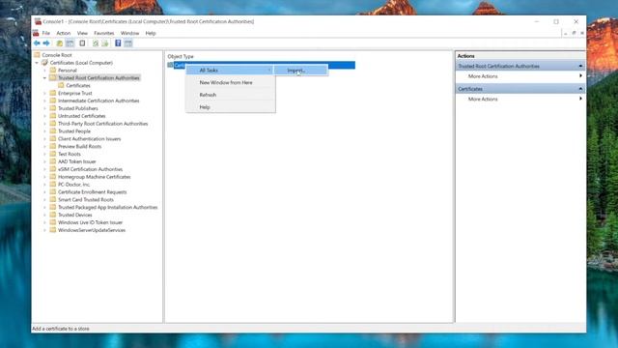Click the Trusted Publishers folder icon
The height and width of the screenshot is (348, 618).
53,108
